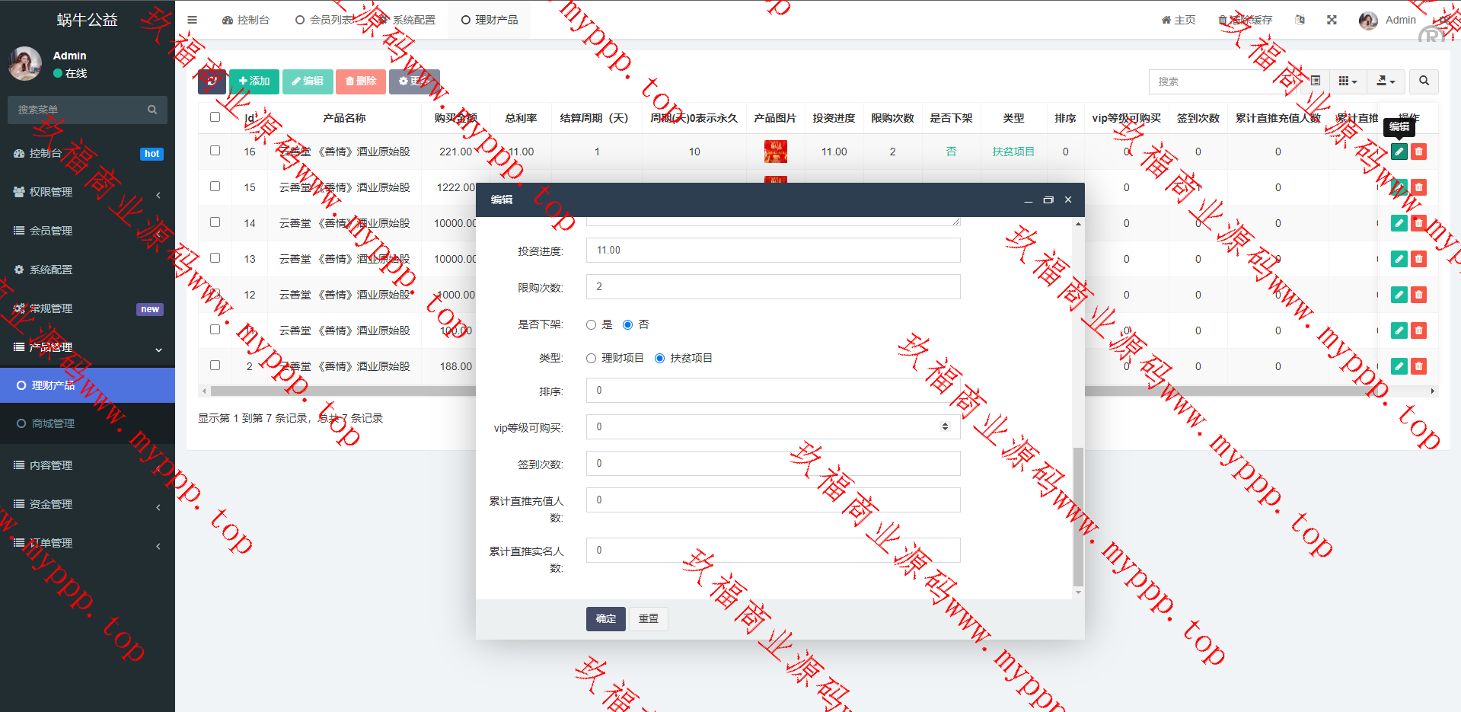Click the 重置 reset button
1461x712 pixels.
(648, 619)
